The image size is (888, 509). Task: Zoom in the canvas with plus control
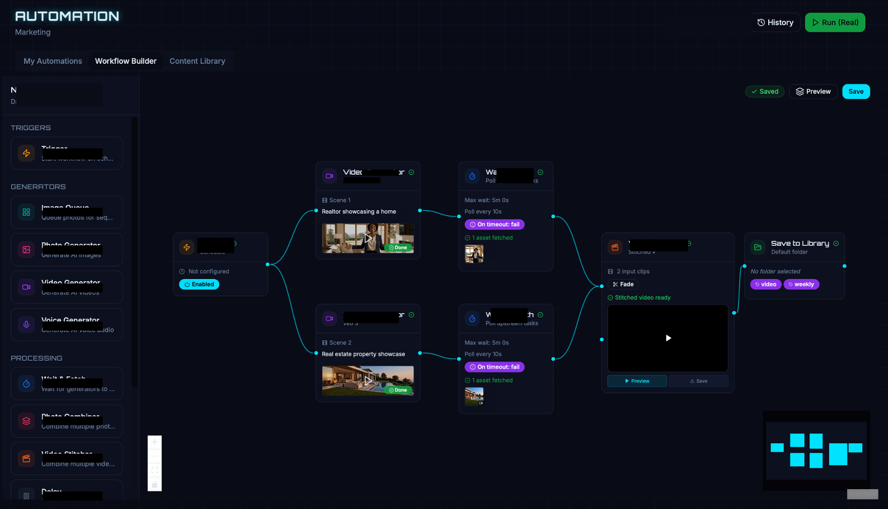coord(154,442)
